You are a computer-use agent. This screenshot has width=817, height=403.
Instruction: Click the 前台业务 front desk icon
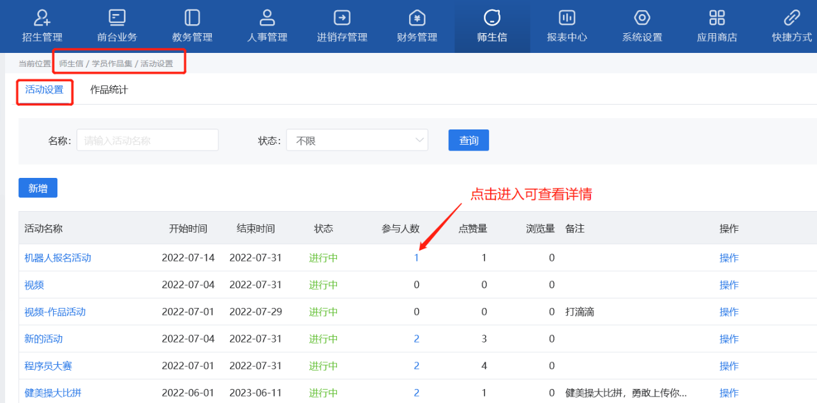click(117, 18)
